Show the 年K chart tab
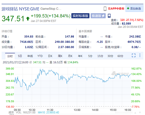 80,56
